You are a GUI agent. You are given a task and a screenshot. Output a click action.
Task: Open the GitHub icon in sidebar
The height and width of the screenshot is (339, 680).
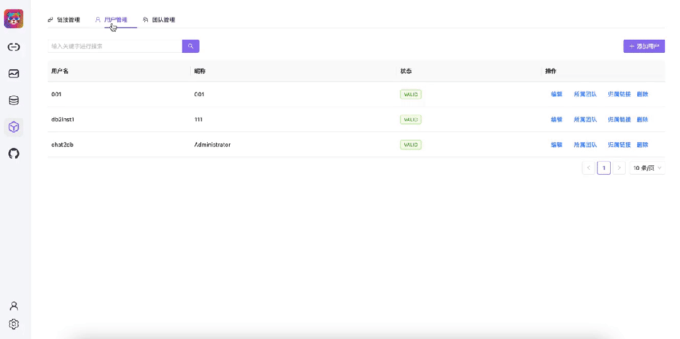point(14,153)
